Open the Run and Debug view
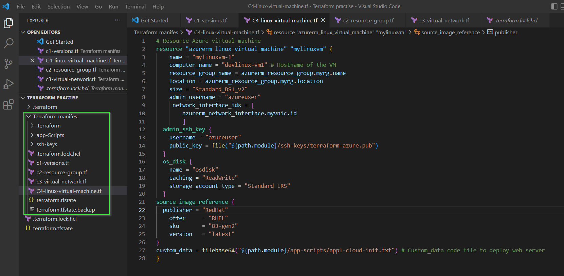Image resolution: width=564 pixels, height=276 pixels. point(8,84)
